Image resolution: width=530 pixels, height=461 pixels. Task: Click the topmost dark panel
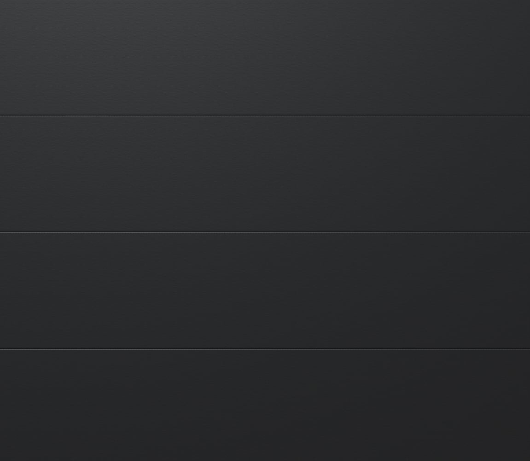coord(265,57)
